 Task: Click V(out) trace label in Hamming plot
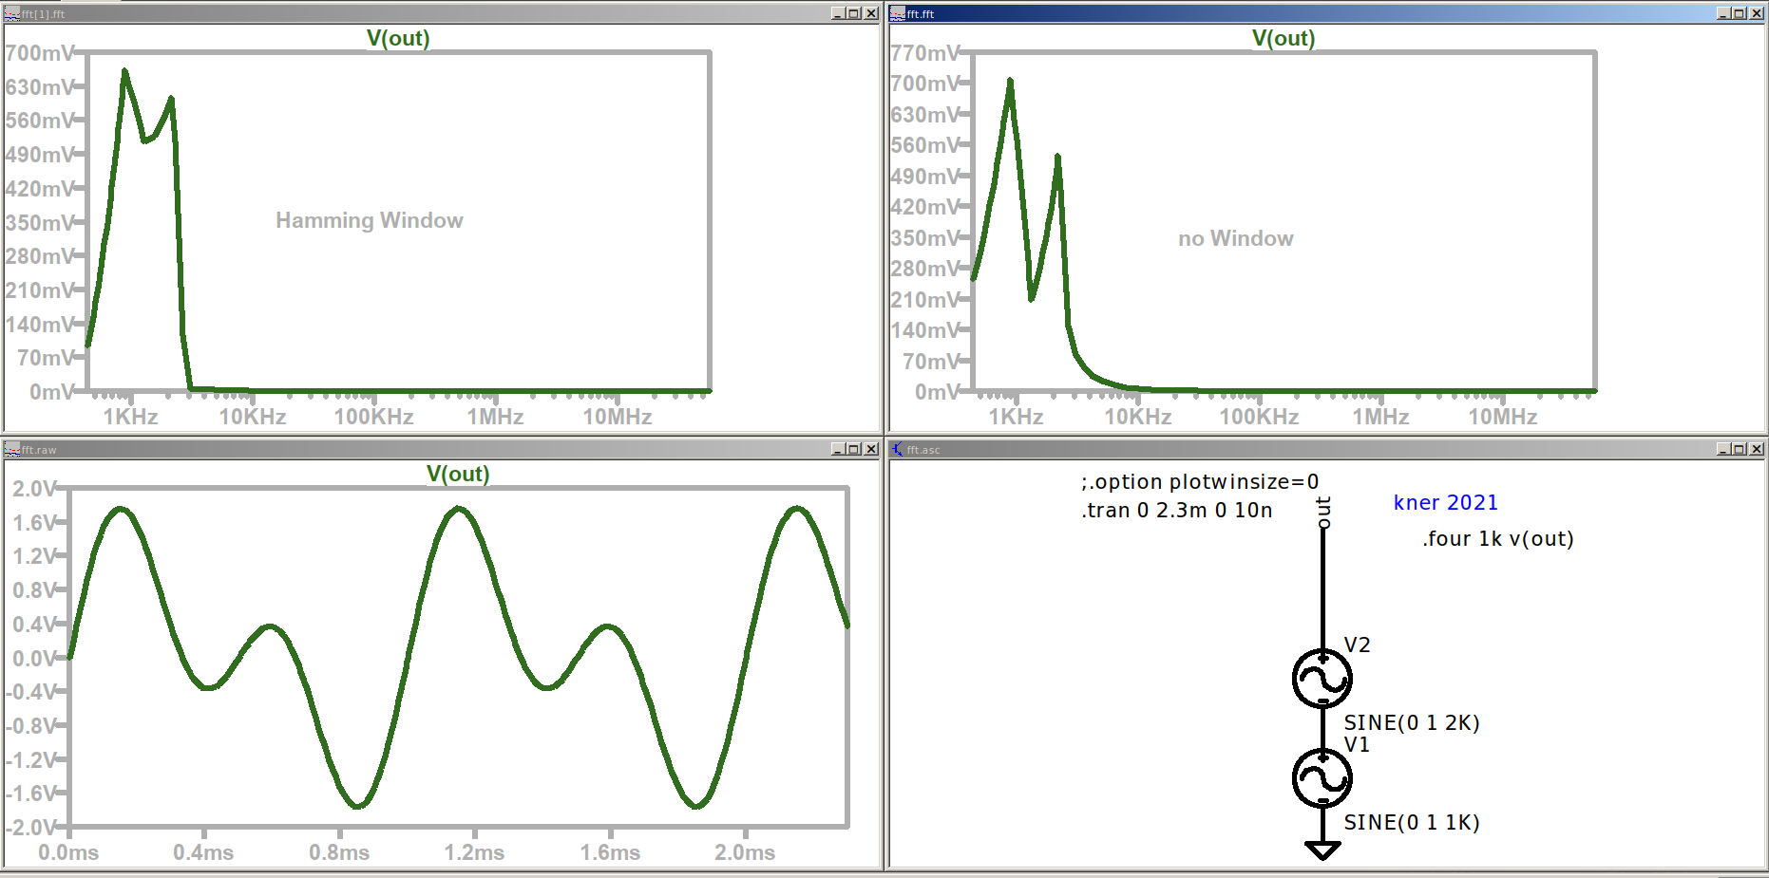[398, 38]
